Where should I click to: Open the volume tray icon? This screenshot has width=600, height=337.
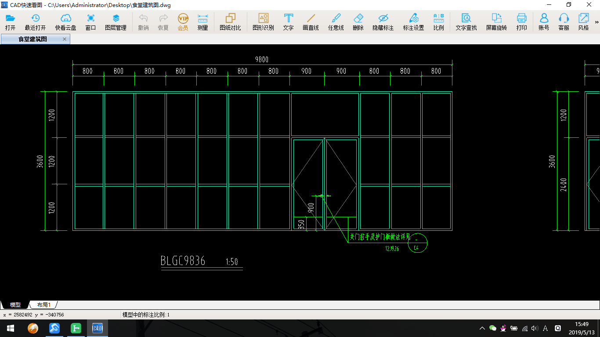point(535,328)
